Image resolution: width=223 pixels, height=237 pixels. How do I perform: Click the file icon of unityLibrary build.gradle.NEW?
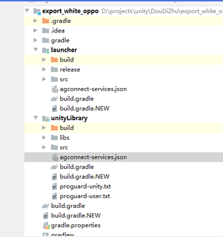pyautogui.click(x=54, y=177)
